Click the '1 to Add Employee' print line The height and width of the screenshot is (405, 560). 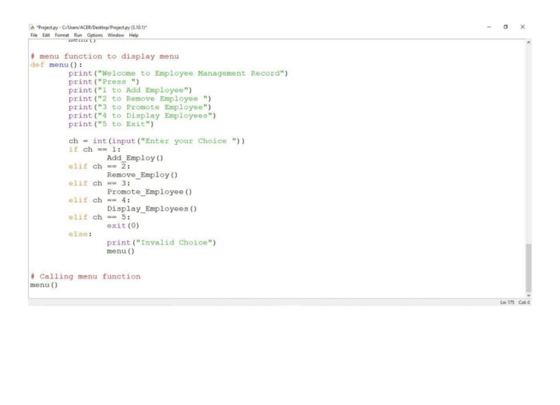(x=130, y=90)
